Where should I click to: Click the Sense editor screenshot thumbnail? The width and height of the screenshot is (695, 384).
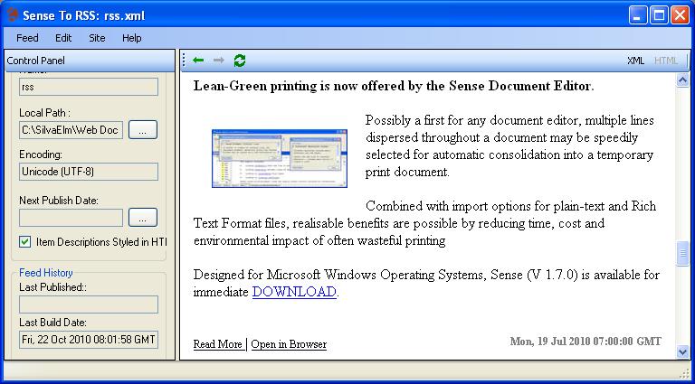click(280, 158)
